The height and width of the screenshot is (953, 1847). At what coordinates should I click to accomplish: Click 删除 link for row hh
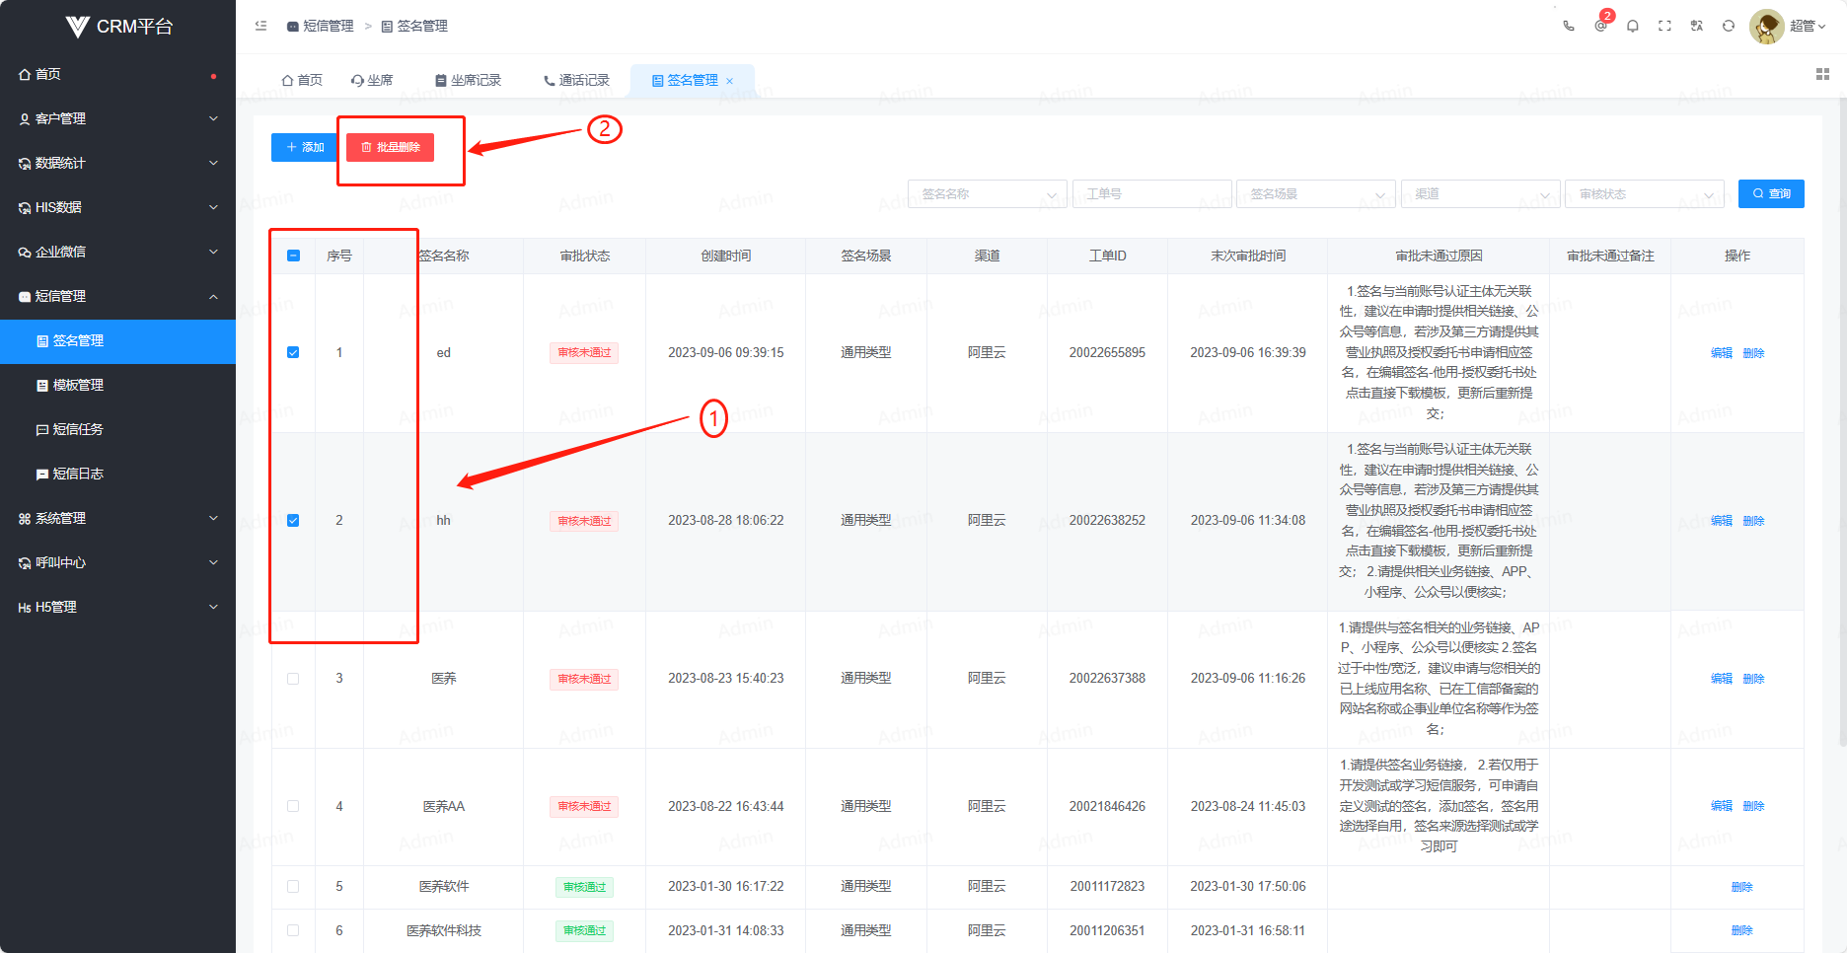1753,521
